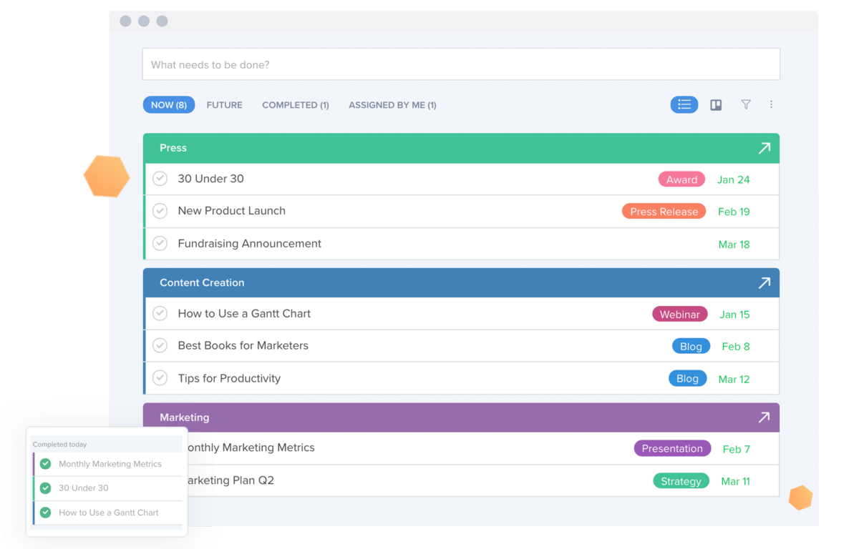Click the Press Release tag
This screenshot has width=859, height=549.
click(x=664, y=212)
